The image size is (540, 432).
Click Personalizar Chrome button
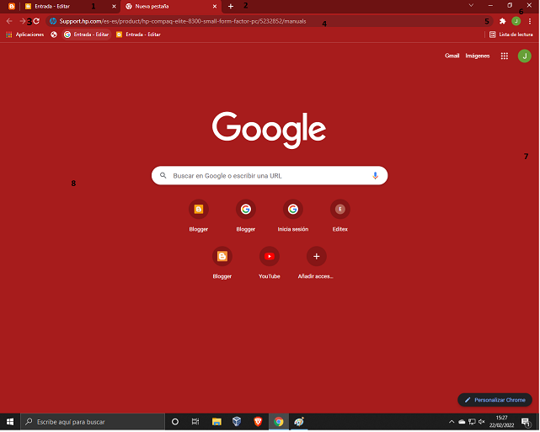(x=495, y=400)
